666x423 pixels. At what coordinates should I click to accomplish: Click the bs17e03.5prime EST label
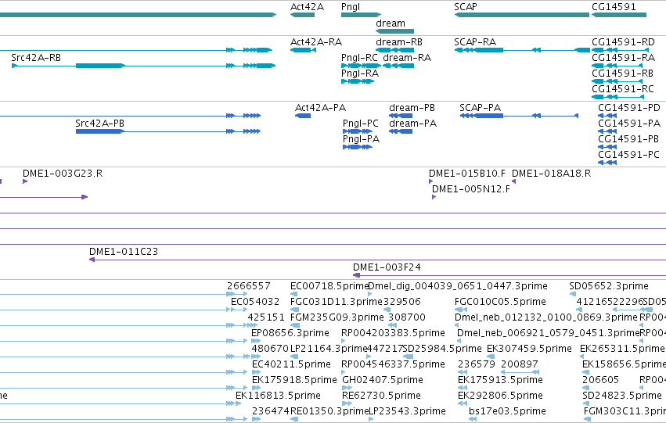tap(507, 411)
